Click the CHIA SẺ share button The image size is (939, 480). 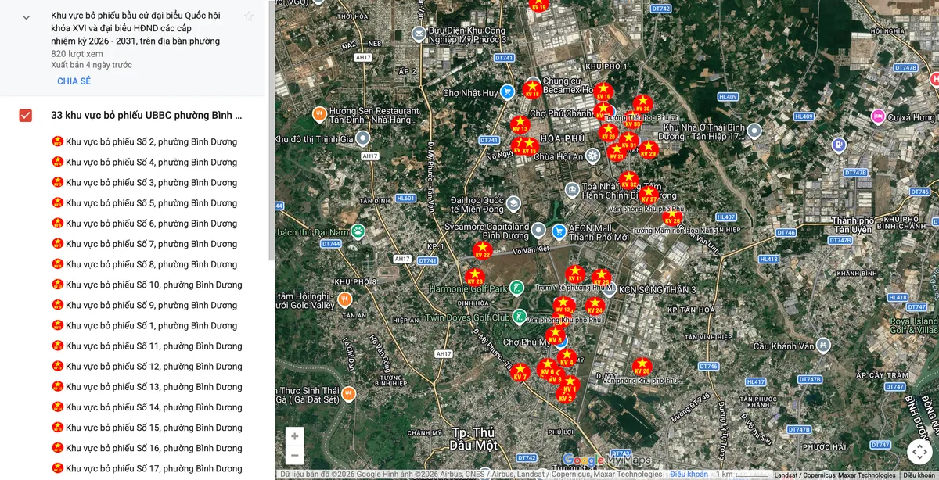[x=74, y=81]
